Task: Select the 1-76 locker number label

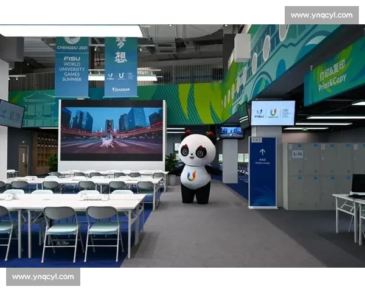Action: pos(297,155)
